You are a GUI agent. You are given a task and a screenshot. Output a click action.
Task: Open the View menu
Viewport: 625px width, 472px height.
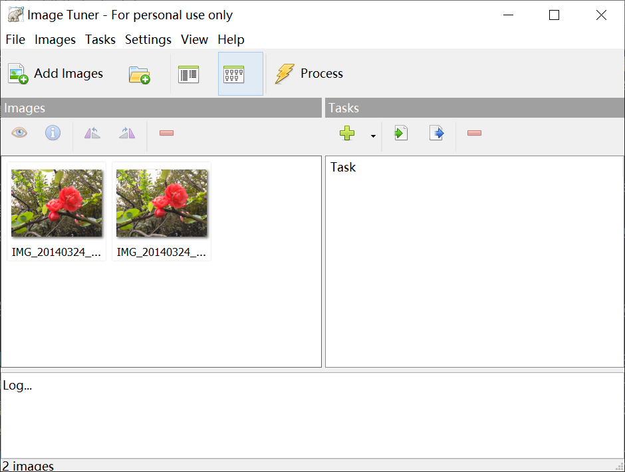click(194, 39)
